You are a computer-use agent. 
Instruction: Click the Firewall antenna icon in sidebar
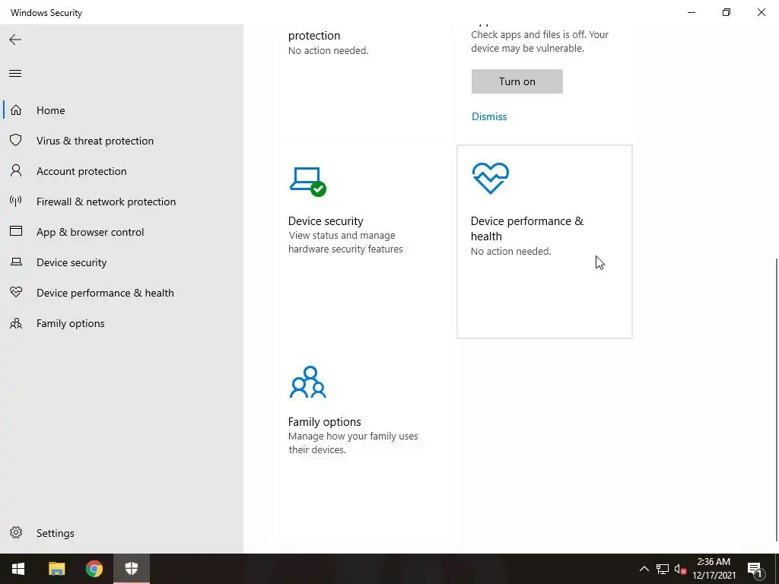coord(16,201)
